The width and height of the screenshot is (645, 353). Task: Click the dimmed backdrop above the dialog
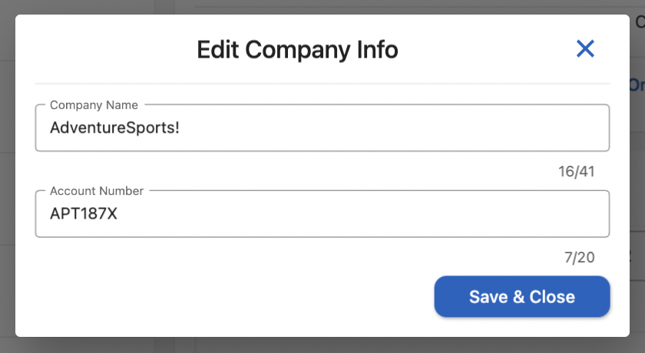pyautogui.click(x=322, y=6)
